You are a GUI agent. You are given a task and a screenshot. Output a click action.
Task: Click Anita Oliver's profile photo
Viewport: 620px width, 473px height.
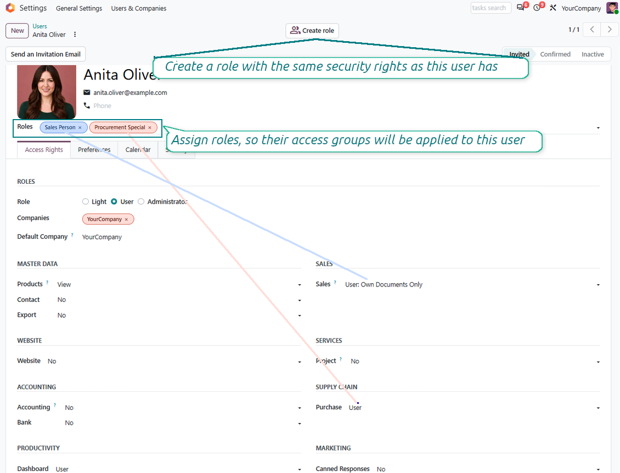[47, 92]
